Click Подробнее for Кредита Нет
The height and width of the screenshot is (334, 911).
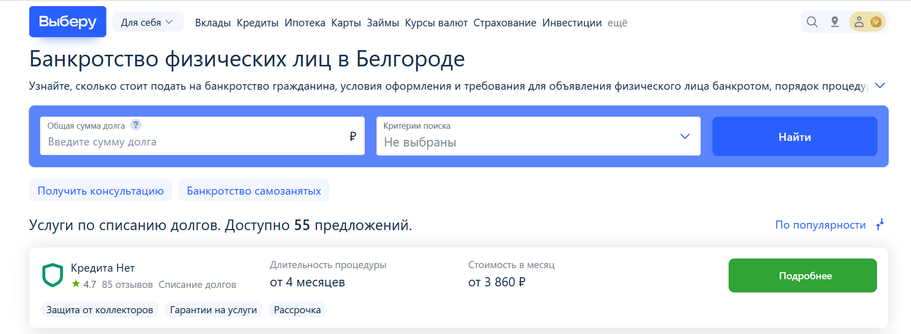coord(803,275)
